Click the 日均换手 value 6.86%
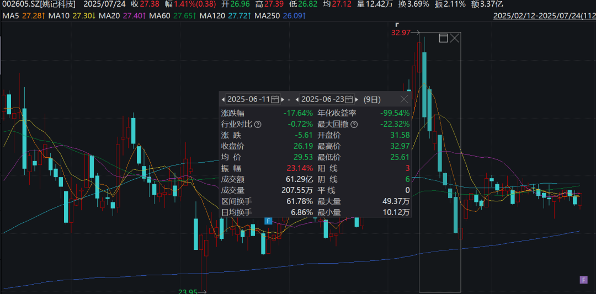The height and width of the screenshot is (294, 596). [302, 212]
